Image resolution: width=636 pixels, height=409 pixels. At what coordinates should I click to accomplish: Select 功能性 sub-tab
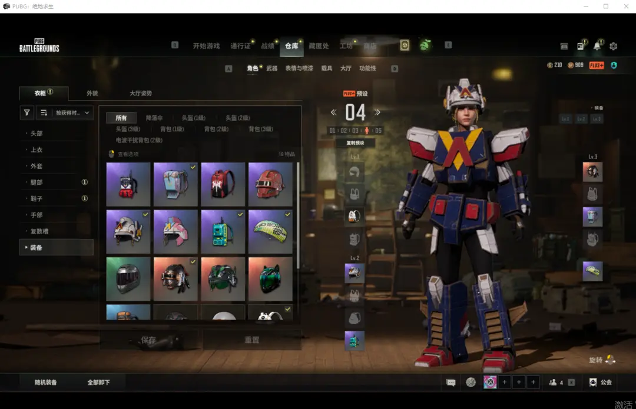[367, 68]
